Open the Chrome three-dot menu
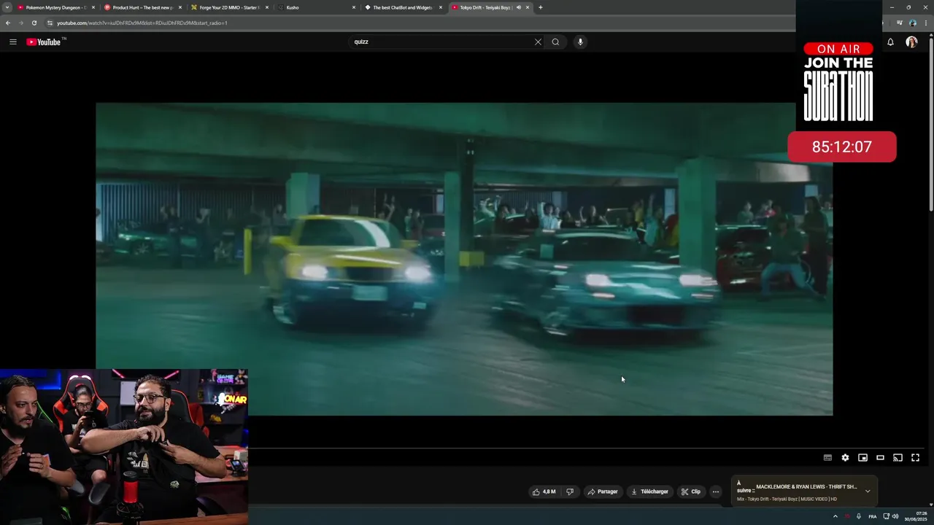Screen dimensions: 934x525 pos(926,23)
